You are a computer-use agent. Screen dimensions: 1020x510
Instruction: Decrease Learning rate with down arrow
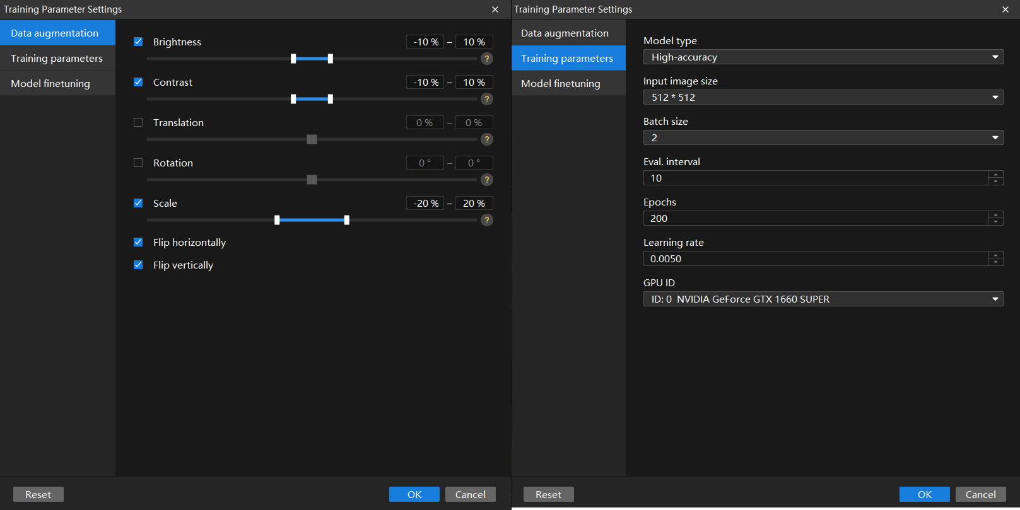[x=996, y=262]
